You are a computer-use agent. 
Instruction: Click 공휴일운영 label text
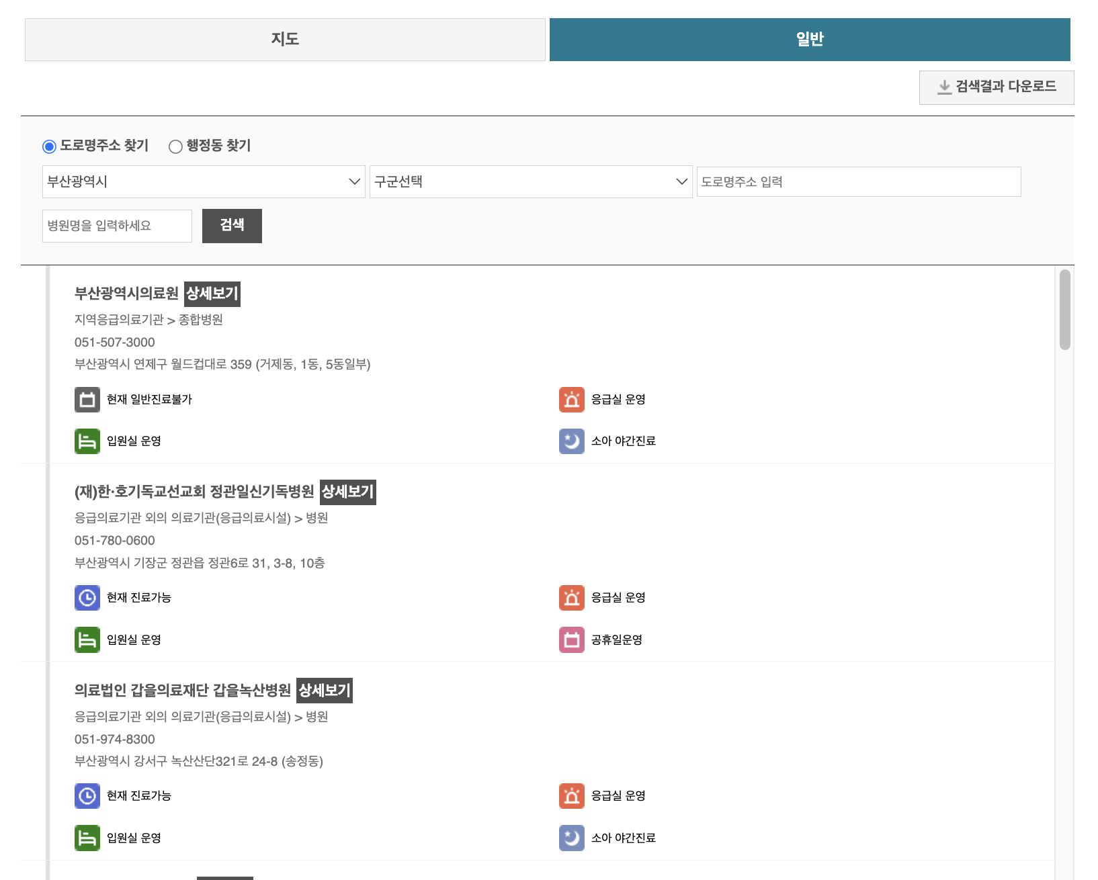(617, 640)
